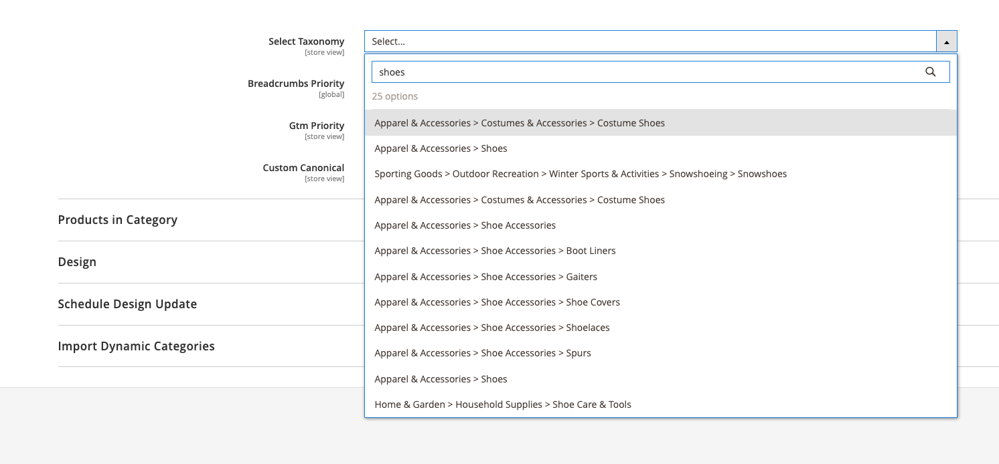Image resolution: width=999 pixels, height=464 pixels.
Task: Click the Breadcrumbs Priority label
Action: tap(296, 84)
